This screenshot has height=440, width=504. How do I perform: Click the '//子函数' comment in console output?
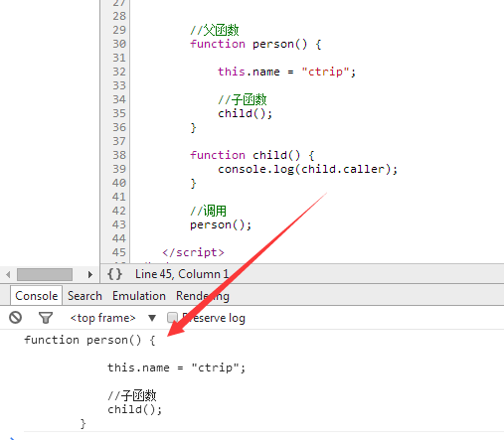132,395
